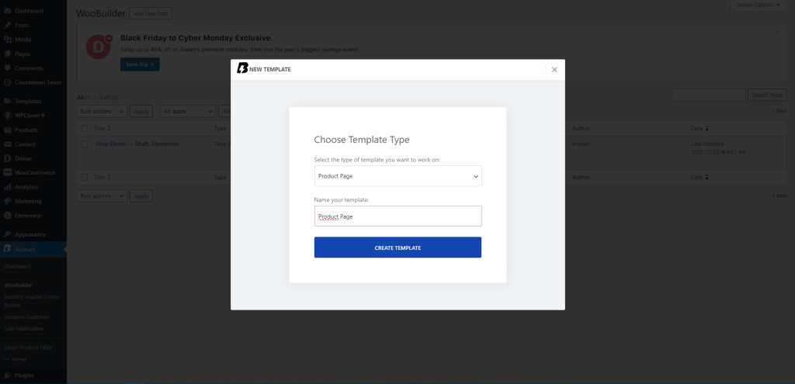
Task: Click the Avimart logo icon in sidebar
Action: (7, 249)
